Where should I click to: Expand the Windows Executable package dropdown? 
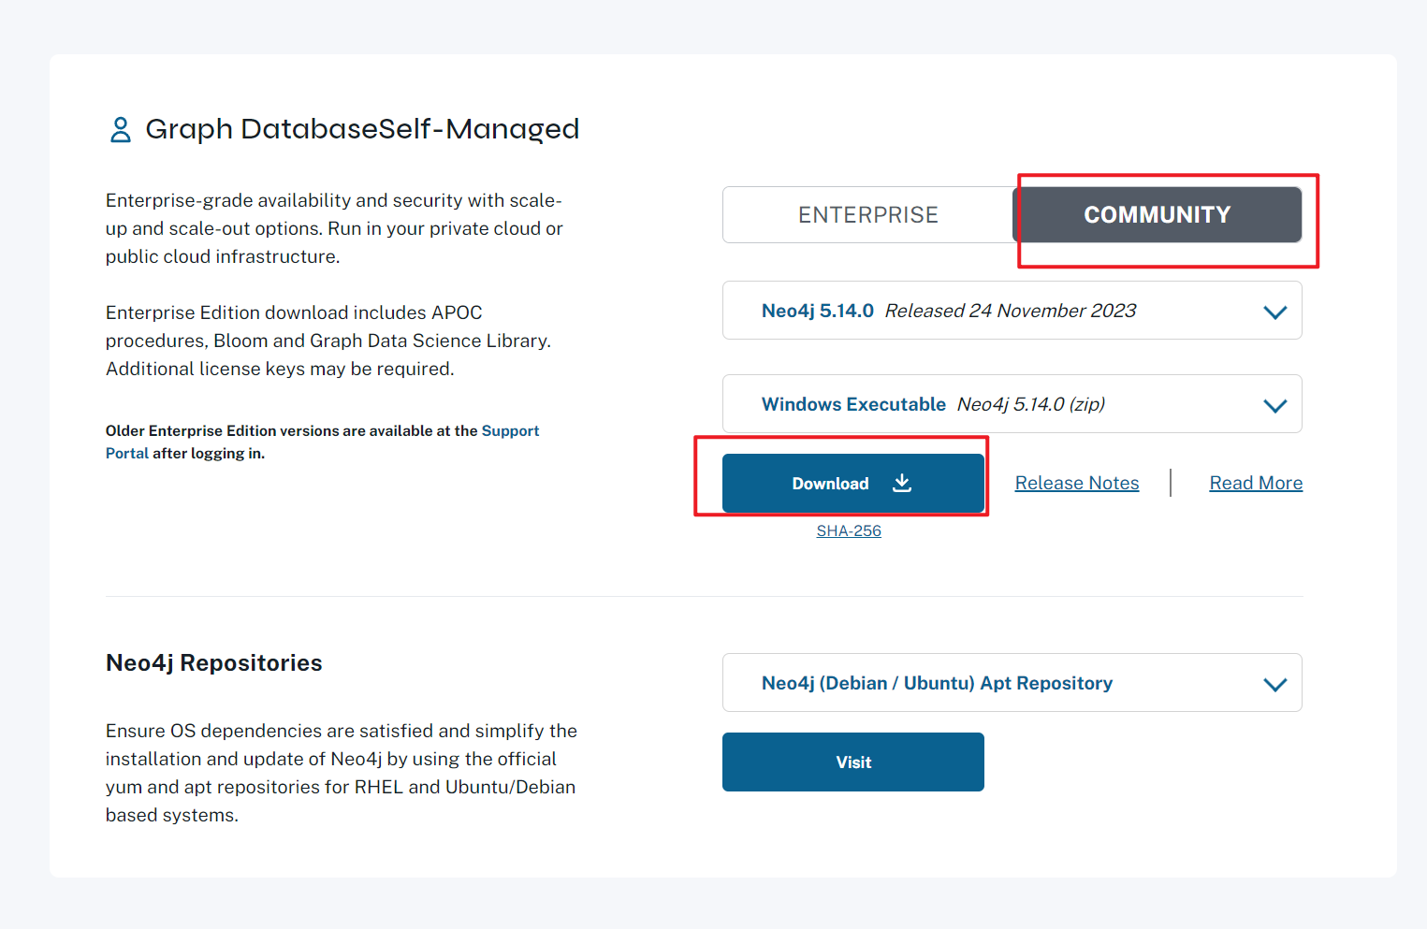pos(1012,404)
